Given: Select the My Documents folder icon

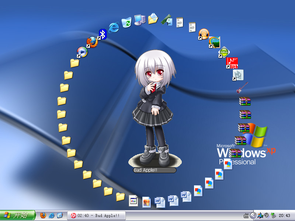Looking at the screenshot, I should tap(153, 18).
